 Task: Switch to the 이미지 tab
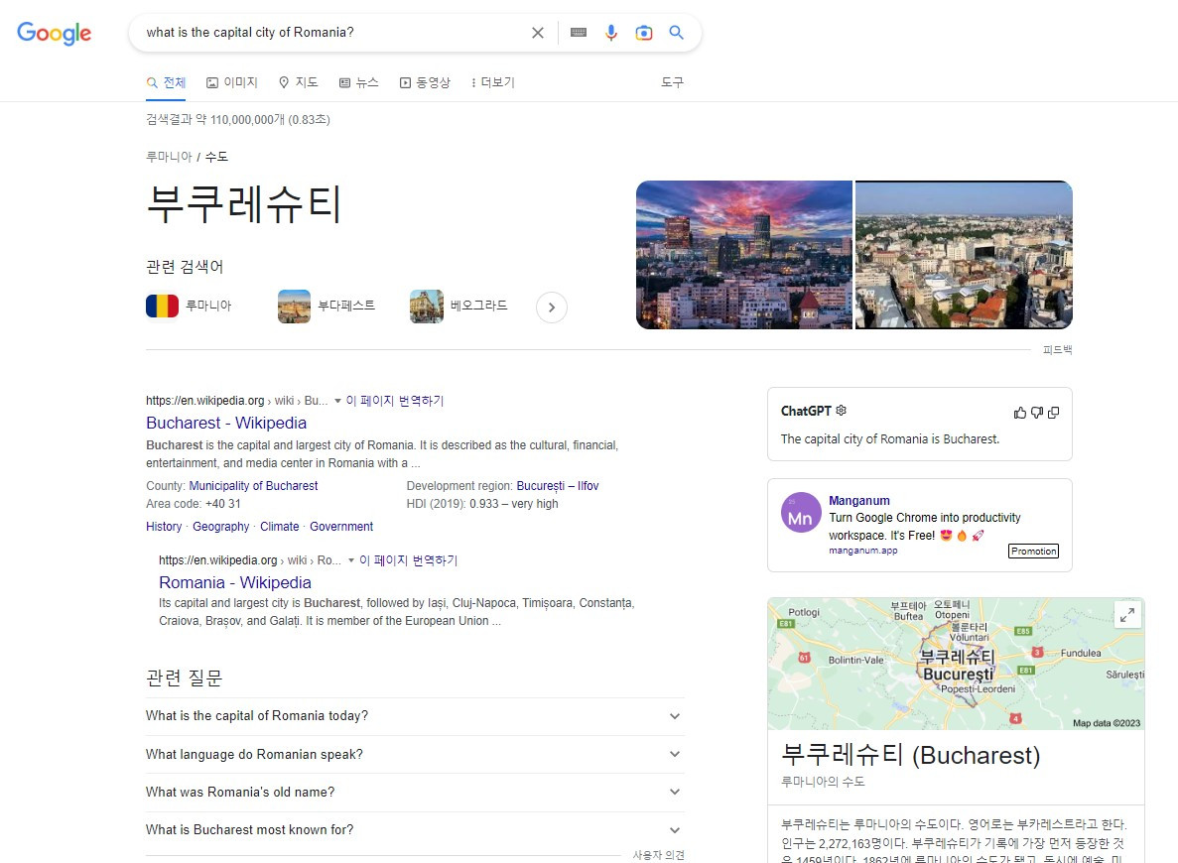coord(232,82)
